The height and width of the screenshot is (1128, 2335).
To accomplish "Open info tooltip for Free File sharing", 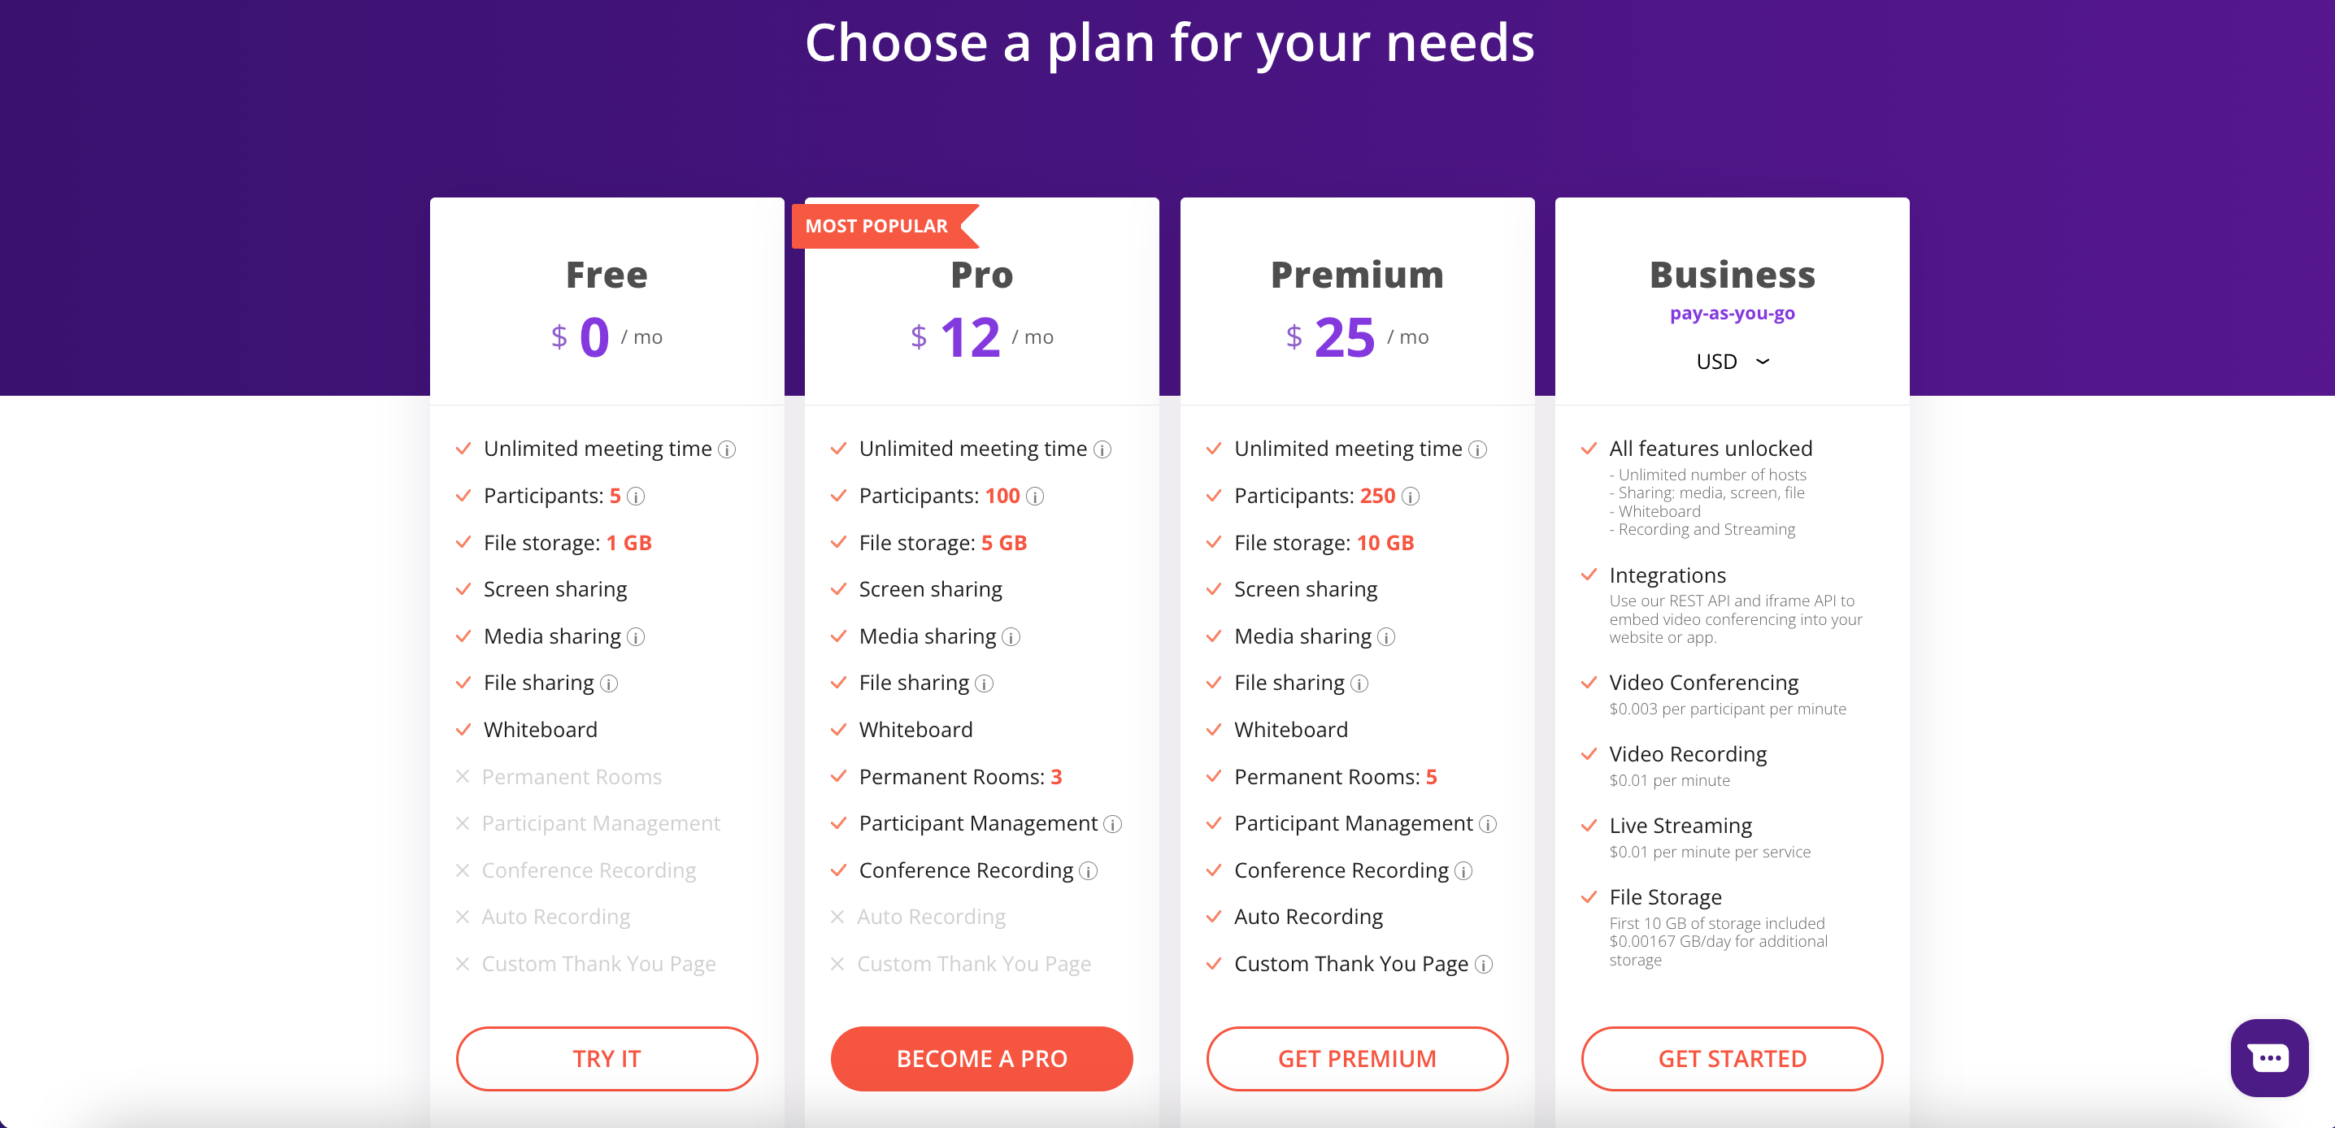I will point(608,683).
